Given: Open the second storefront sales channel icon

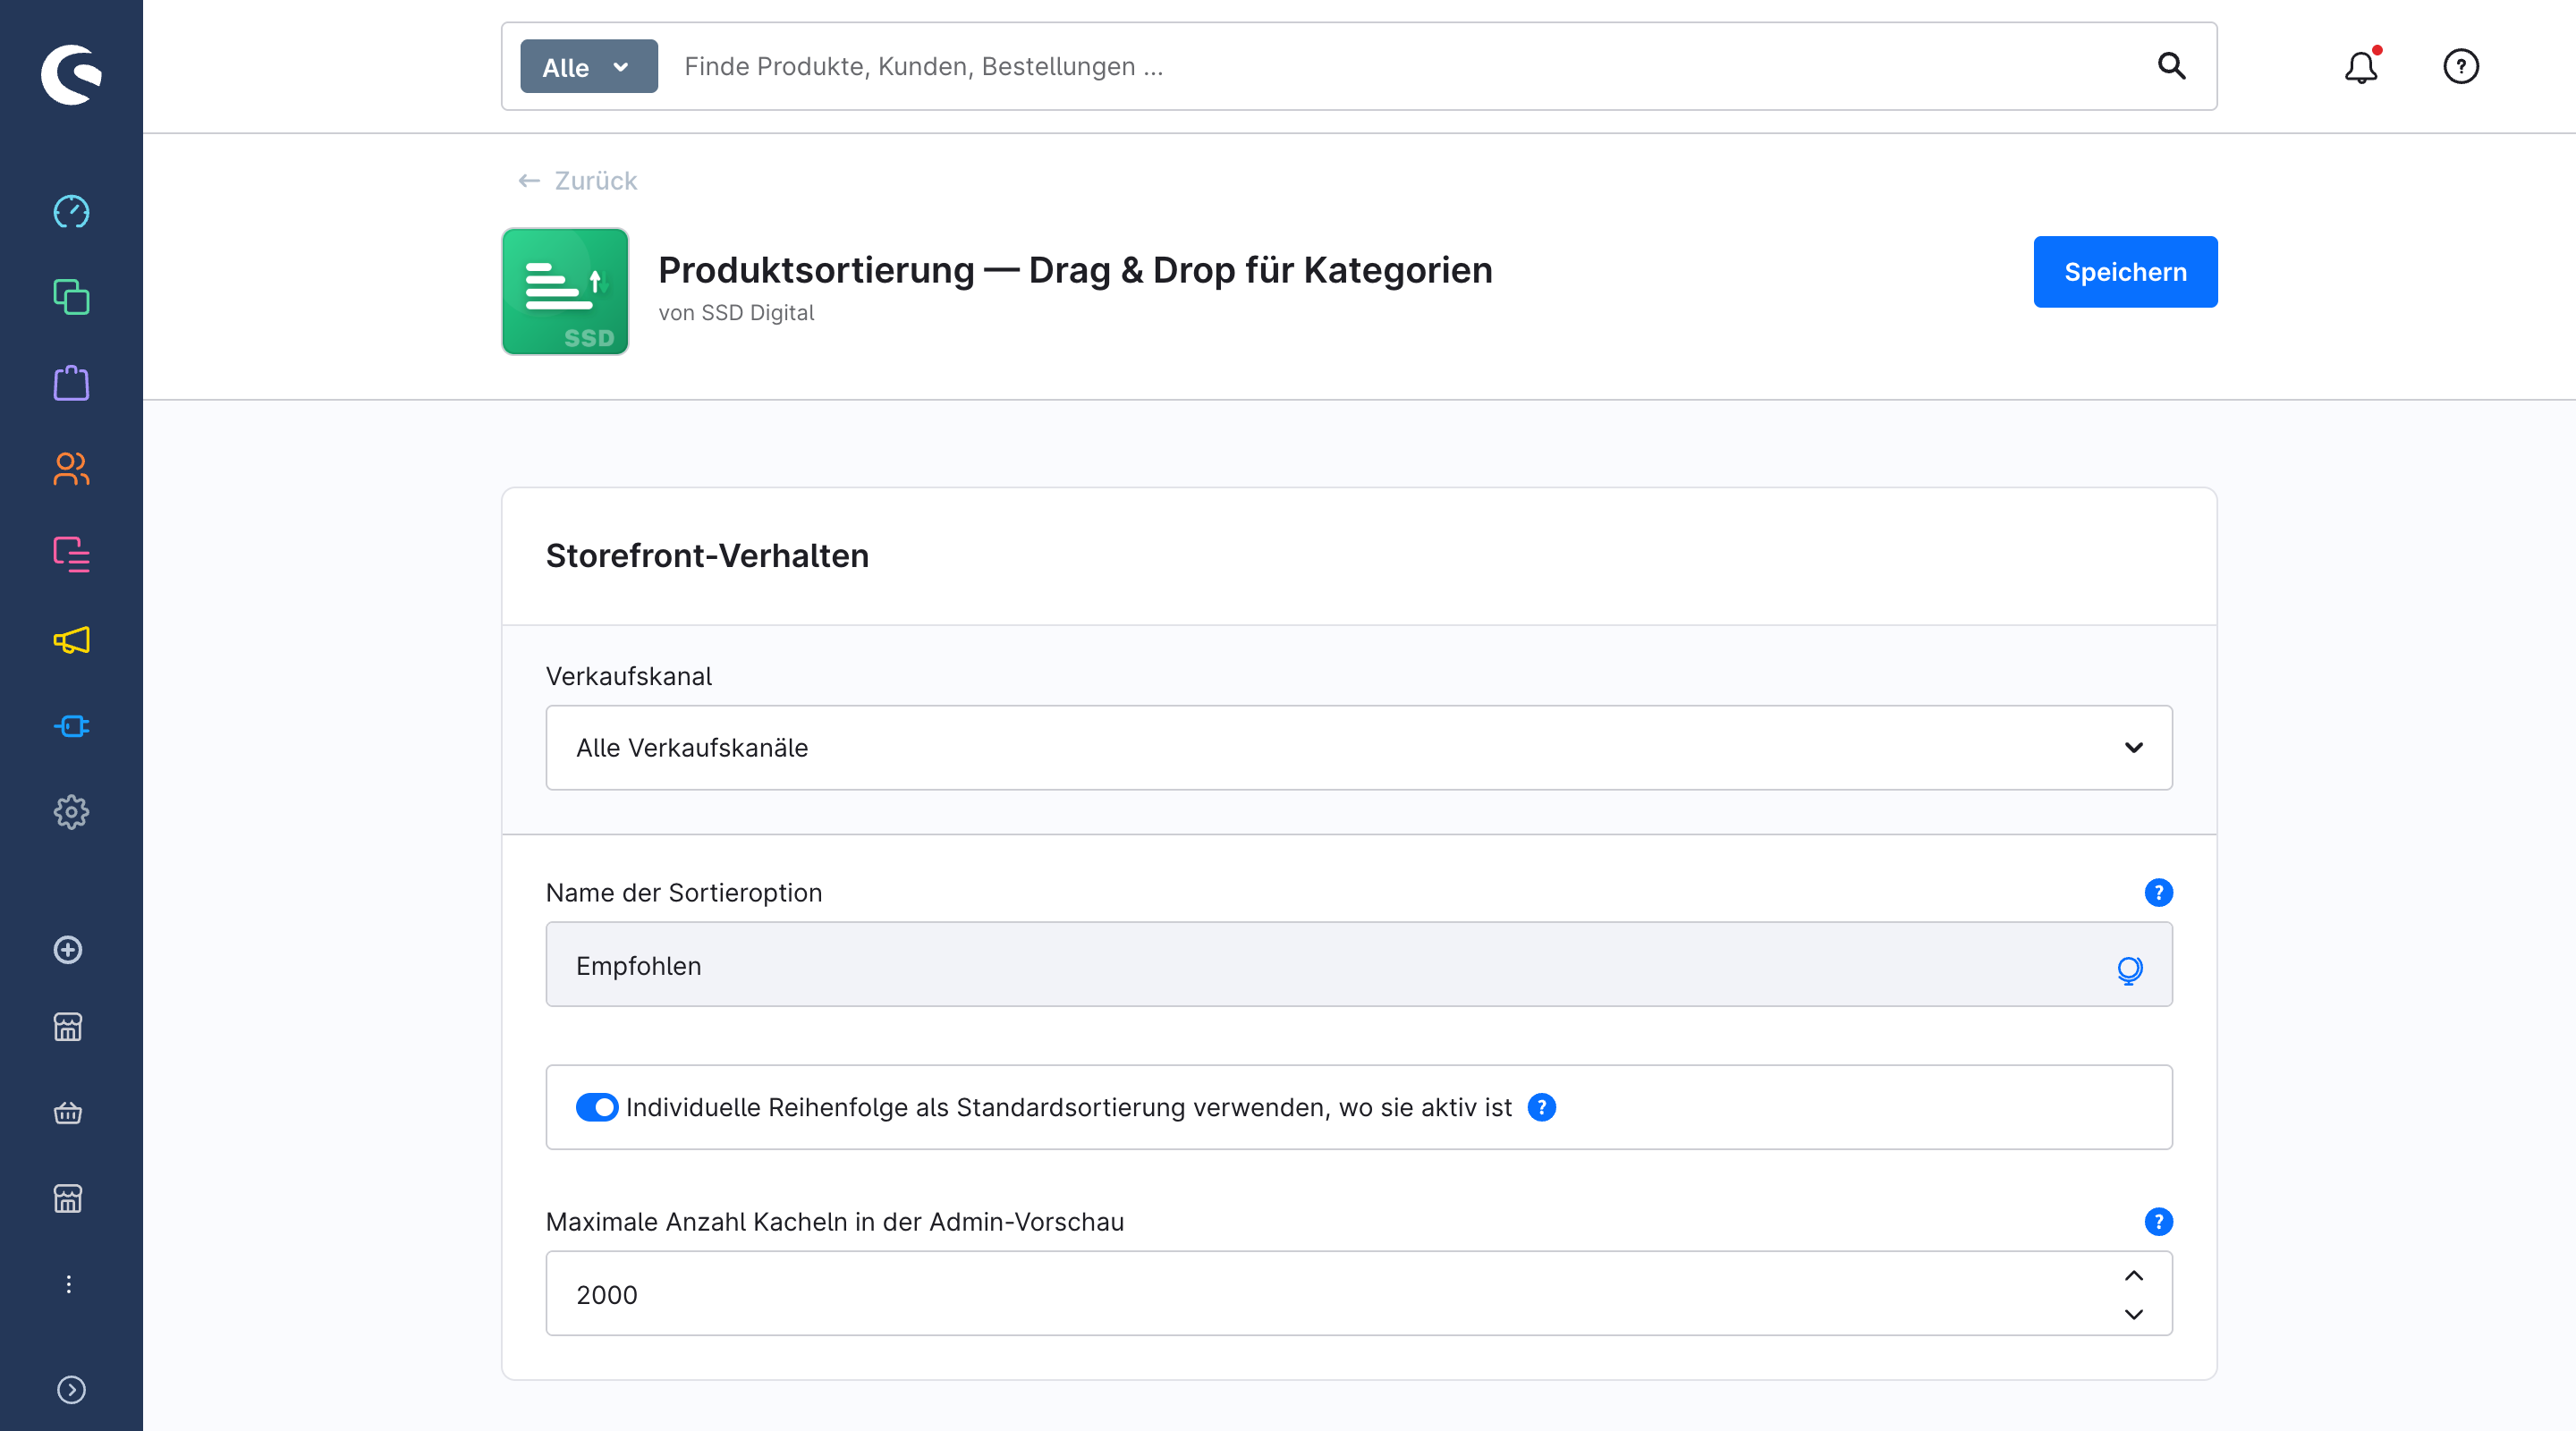Looking at the screenshot, I should click(68, 1198).
